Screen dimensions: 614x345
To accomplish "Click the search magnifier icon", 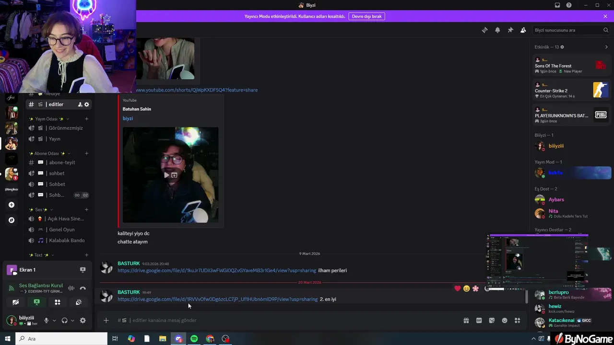I will [606, 30].
